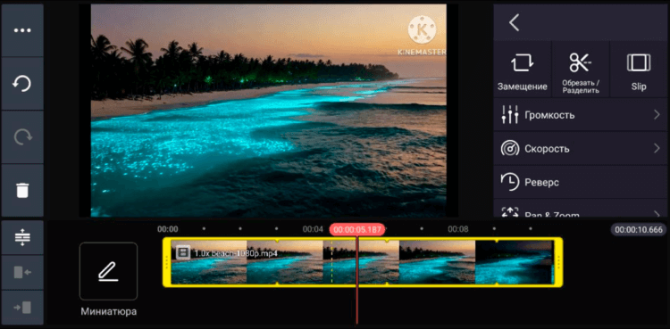Open the Обрезать / Разделить scissors tool
The image size is (670, 329).
coord(581,70)
